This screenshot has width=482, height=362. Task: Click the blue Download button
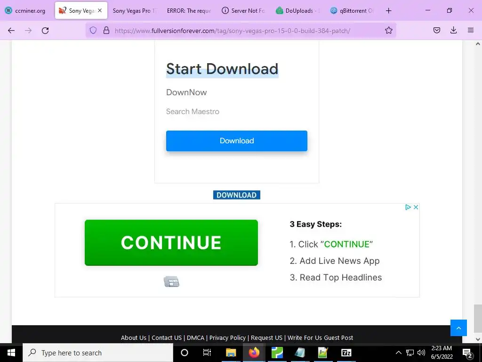tap(237, 141)
